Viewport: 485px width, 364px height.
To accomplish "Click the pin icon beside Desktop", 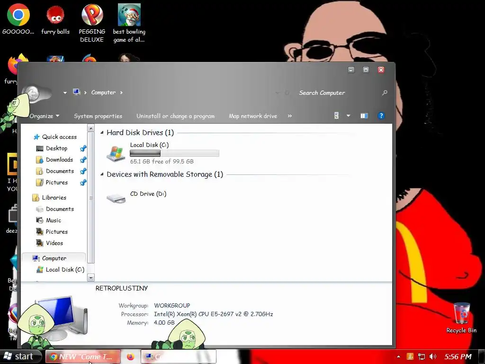I will click(x=83, y=148).
